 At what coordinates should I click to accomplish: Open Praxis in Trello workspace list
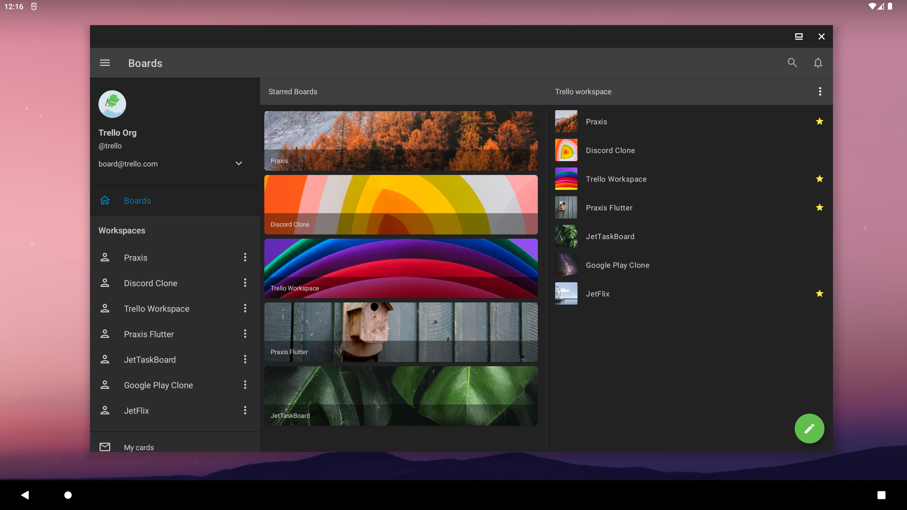pos(689,121)
